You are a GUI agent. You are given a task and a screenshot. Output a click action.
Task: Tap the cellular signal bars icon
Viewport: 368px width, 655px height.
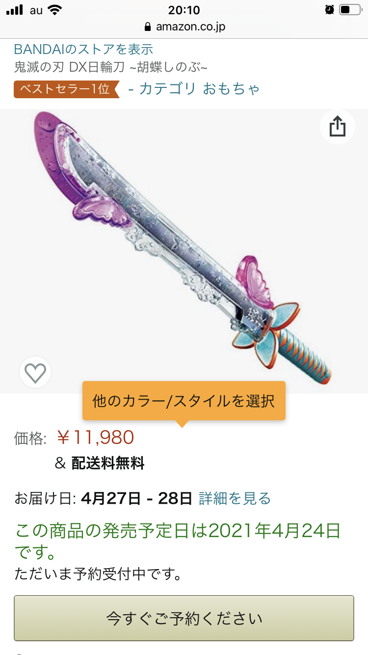point(15,10)
